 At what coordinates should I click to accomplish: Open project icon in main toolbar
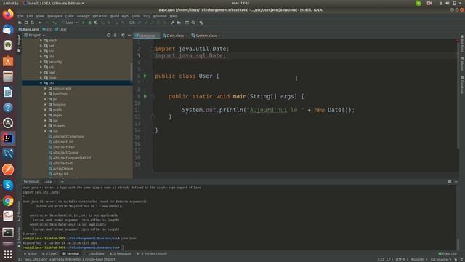20,23
